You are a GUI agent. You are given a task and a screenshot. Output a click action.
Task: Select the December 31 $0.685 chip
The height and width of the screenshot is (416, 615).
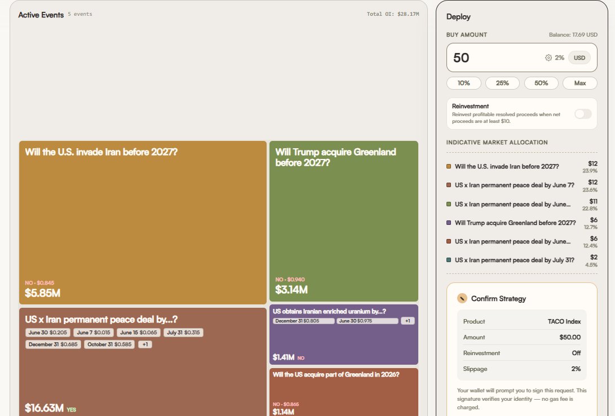pos(53,344)
